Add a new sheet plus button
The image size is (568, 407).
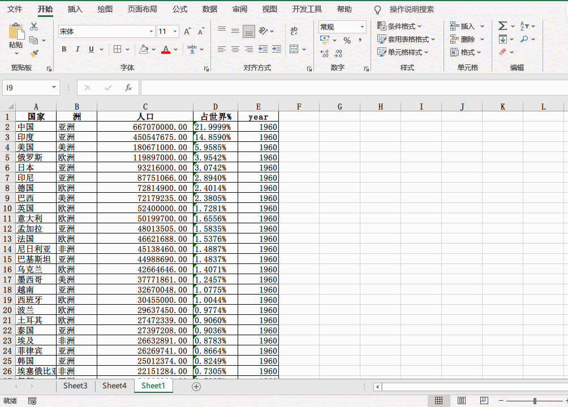pyautogui.click(x=196, y=387)
